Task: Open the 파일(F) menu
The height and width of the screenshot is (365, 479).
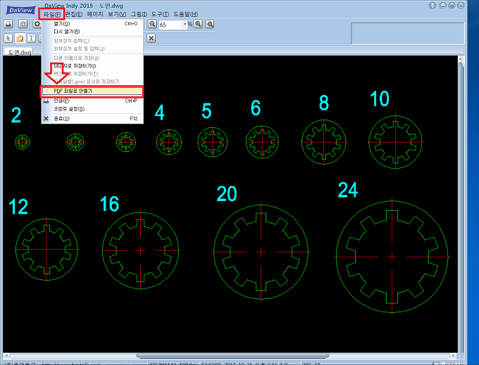Action: pyautogui.click(x=52, y=14)
